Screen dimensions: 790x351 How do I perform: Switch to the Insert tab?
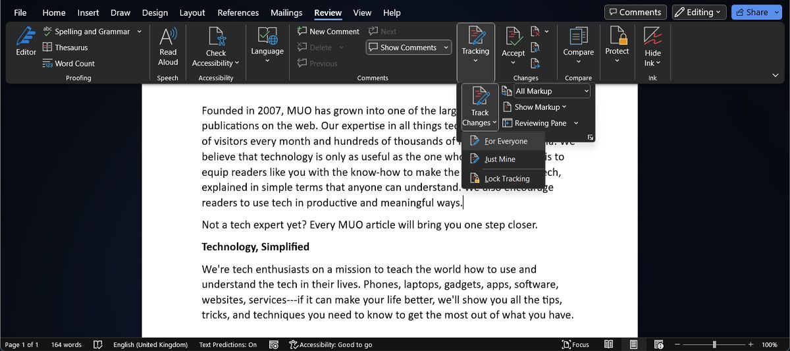coord(88,13)
